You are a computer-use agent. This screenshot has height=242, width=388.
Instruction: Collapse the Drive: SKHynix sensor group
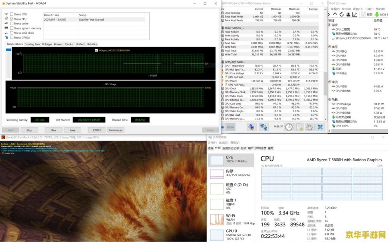click(222, 28)
